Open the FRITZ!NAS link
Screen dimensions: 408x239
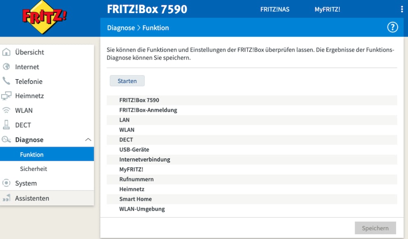(x=275, y=9)
